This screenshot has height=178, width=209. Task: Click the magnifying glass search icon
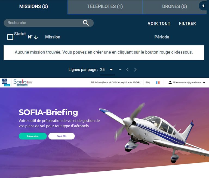[86, 23]
